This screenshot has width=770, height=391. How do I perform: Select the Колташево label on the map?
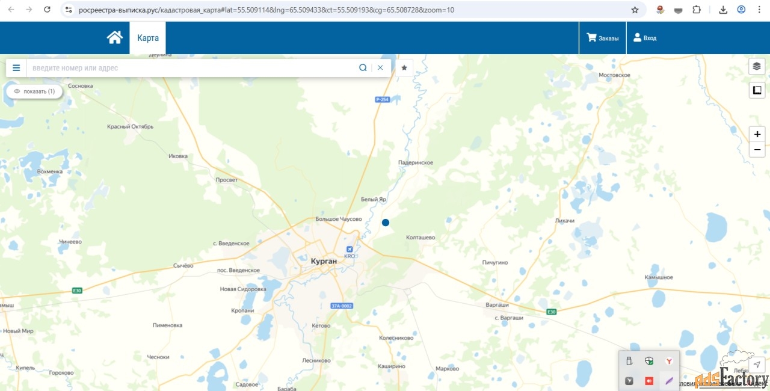tap(420, 238)
